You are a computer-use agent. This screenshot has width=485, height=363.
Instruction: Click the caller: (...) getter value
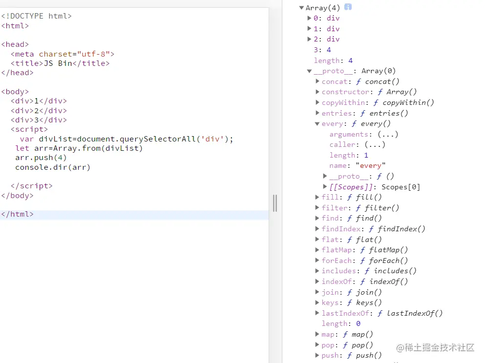(375, 144)
